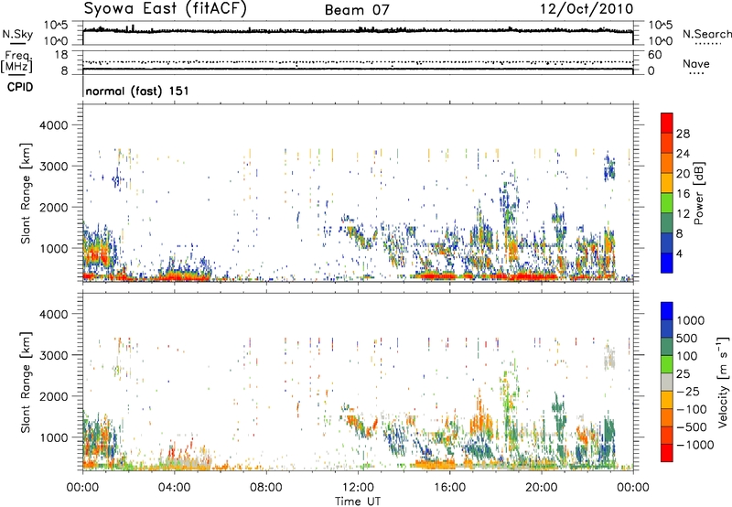The width and height of the screenshot is (732, 507).
Task: Click the '18' frequency axis tick
Action: (x=61, y=55)
